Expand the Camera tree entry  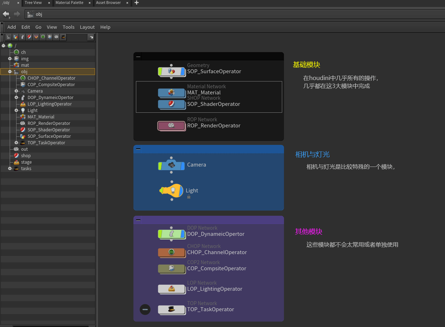coord(16,91)
